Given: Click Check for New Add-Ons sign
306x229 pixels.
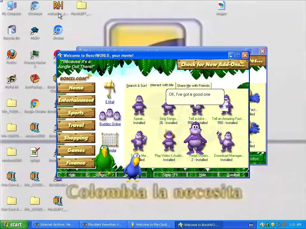Looking at the screenshot, I should coord(213,64).
